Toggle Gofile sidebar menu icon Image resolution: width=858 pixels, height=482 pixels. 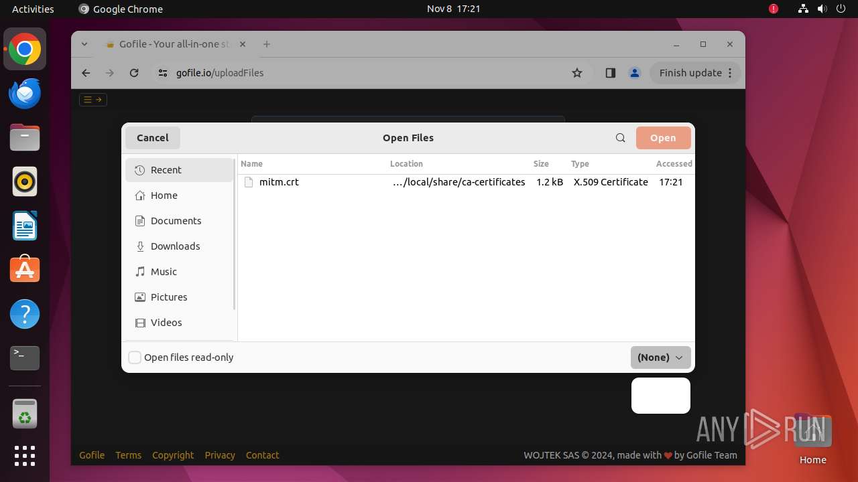pos(93,100)
